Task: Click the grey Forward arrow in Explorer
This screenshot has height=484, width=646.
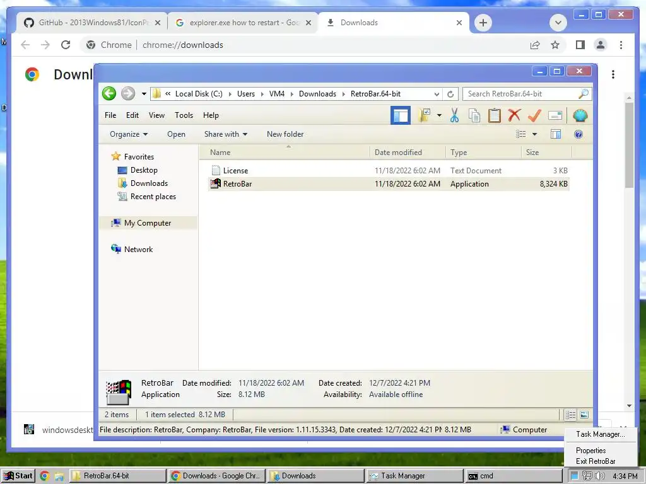Action: point(128,94)
